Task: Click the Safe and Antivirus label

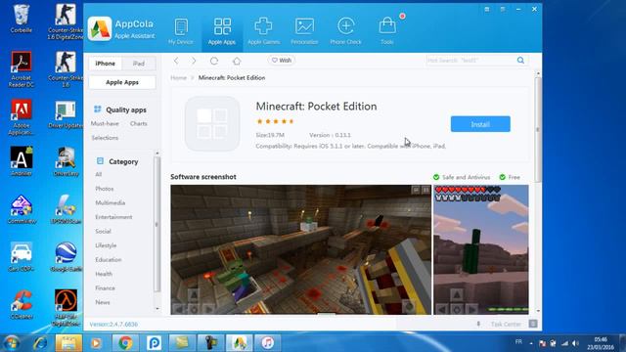Action: tap(462, 177)
